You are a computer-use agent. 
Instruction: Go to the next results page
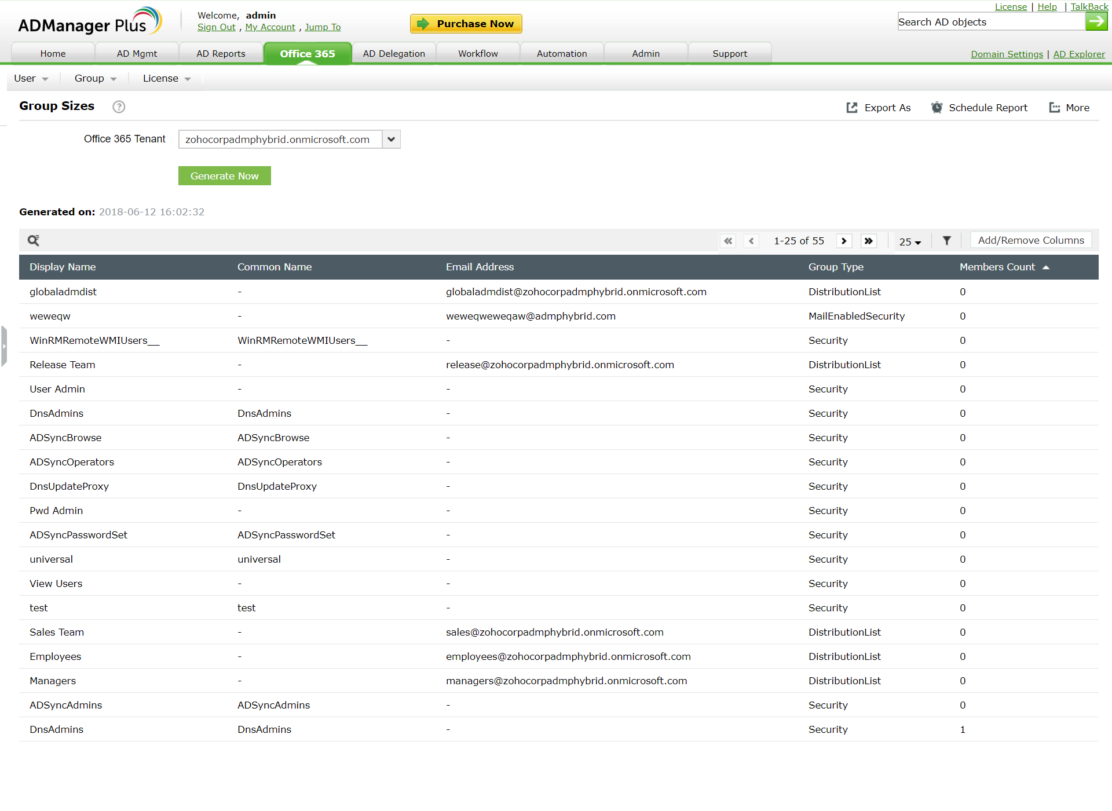click(x=844, y=241)
